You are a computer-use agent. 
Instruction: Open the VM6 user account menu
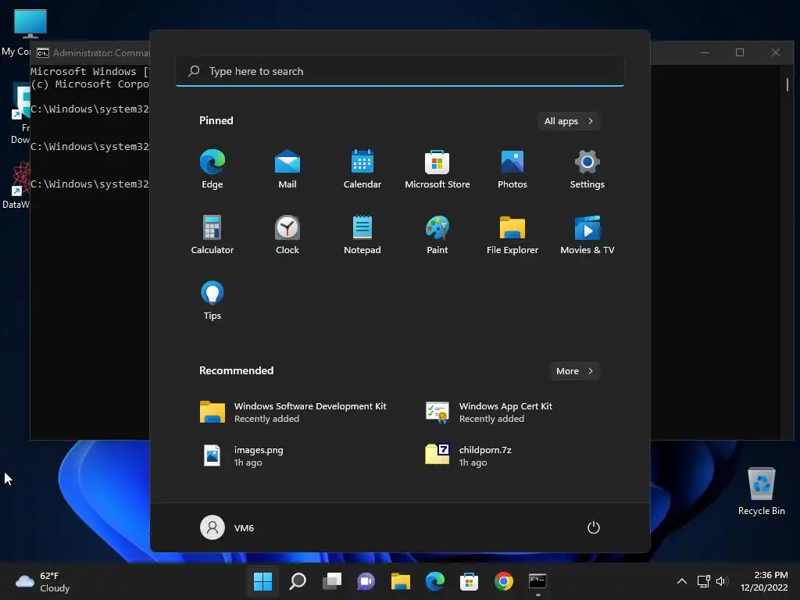[227, 527]
